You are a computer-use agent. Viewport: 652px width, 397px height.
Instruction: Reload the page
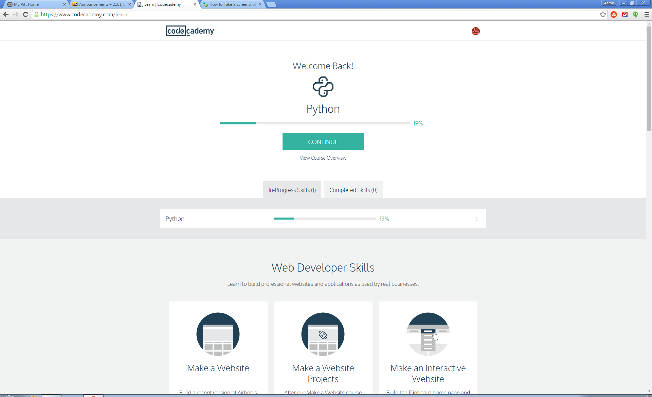(x=25, y=15)
